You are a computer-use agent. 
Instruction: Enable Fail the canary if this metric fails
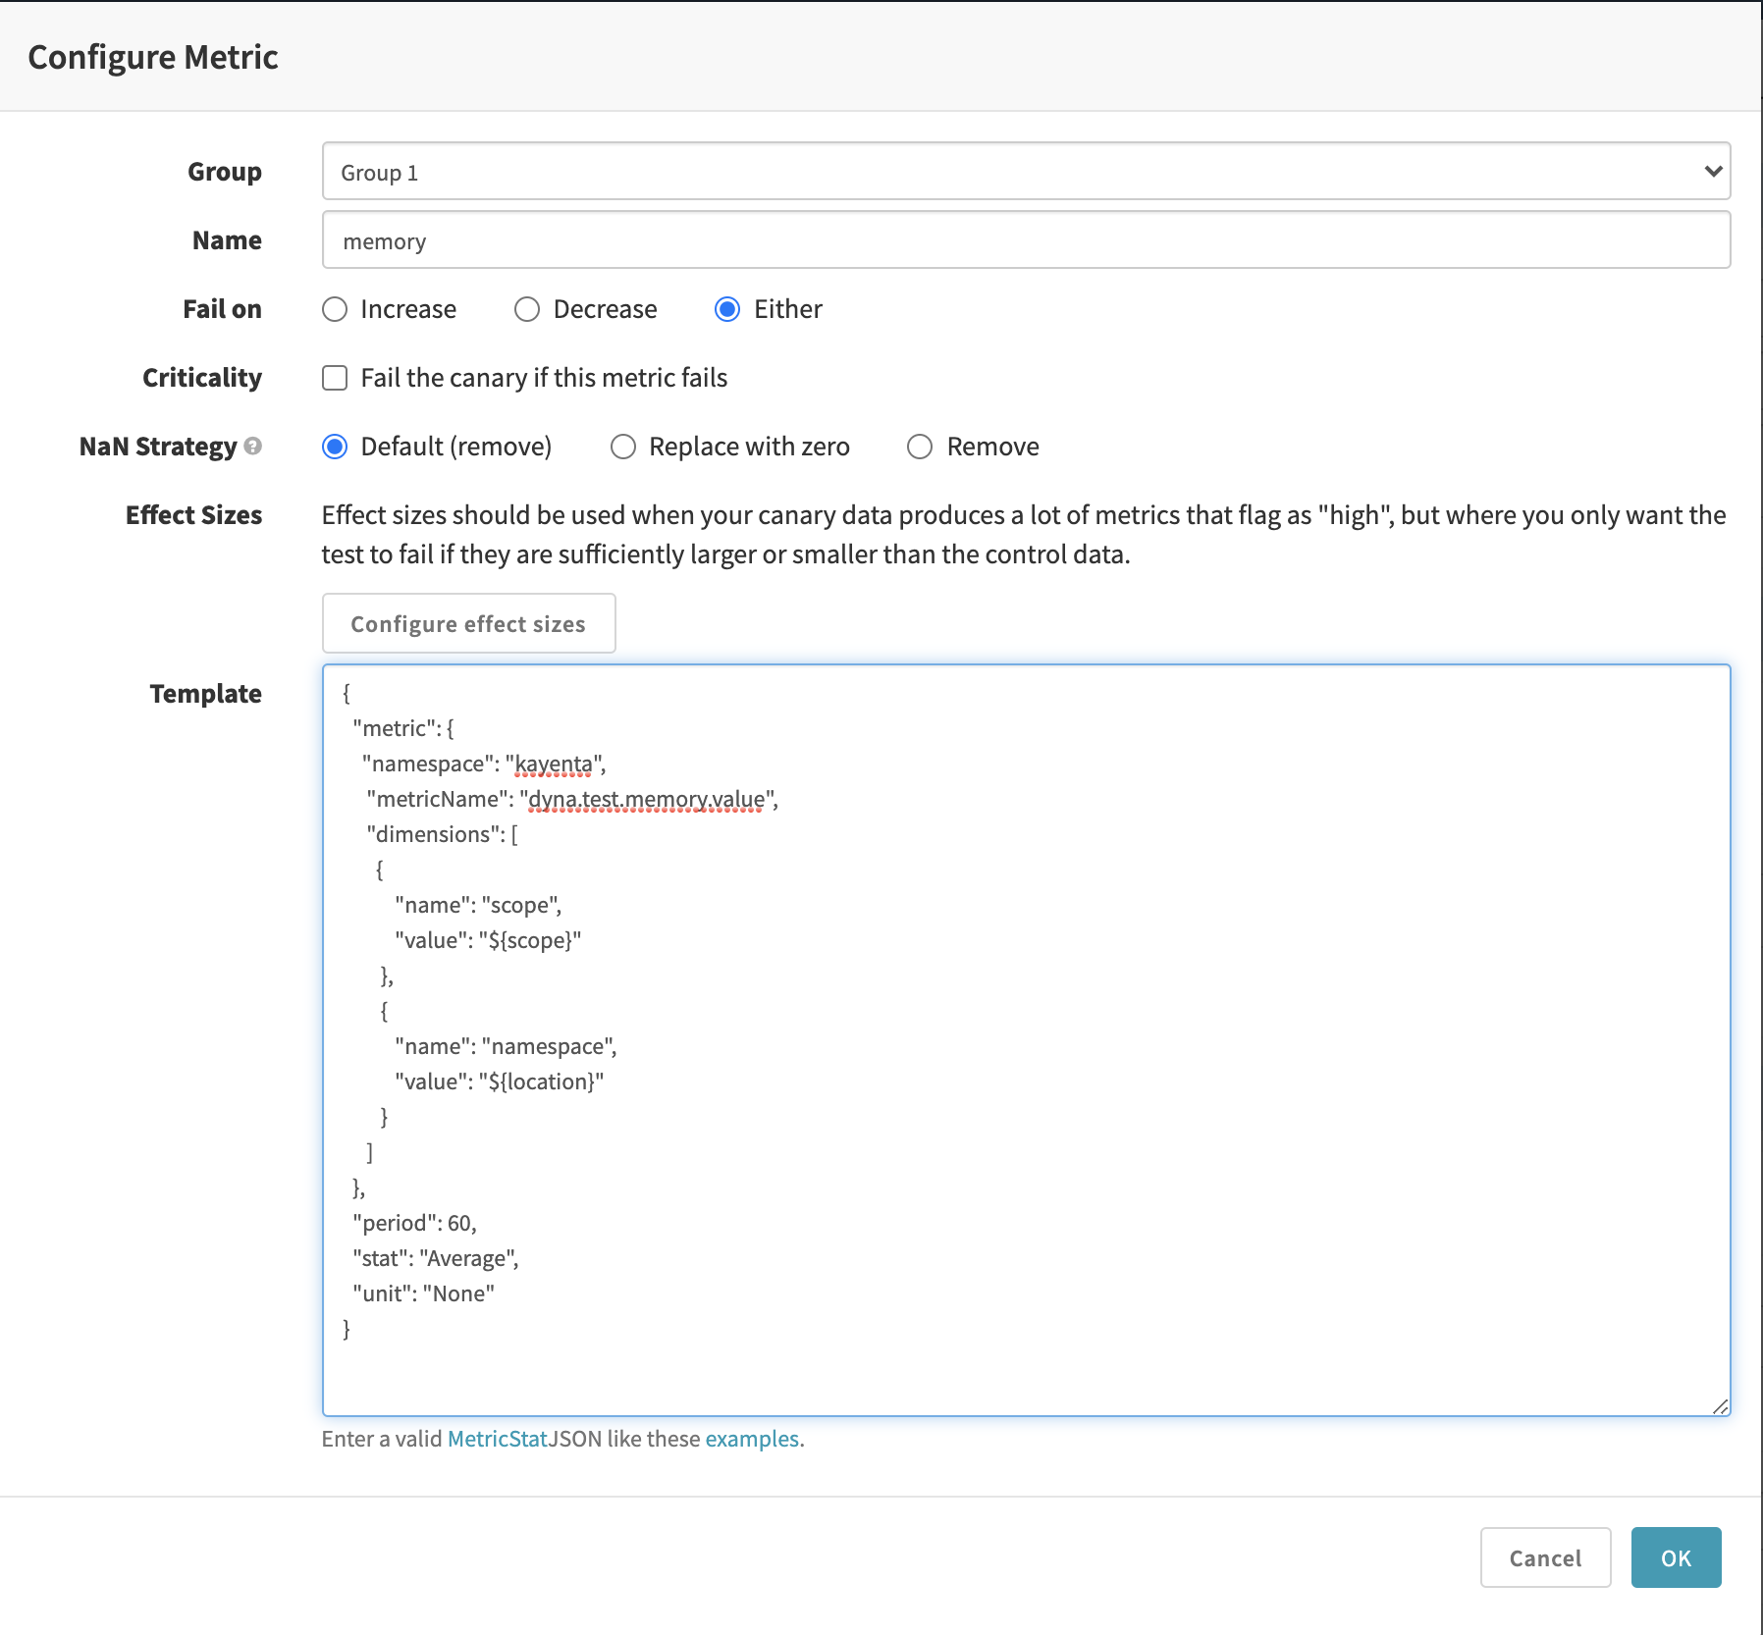tap(335, 378)
